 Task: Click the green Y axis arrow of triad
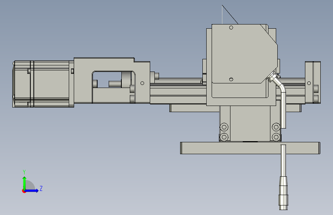(x=25, y=183)
